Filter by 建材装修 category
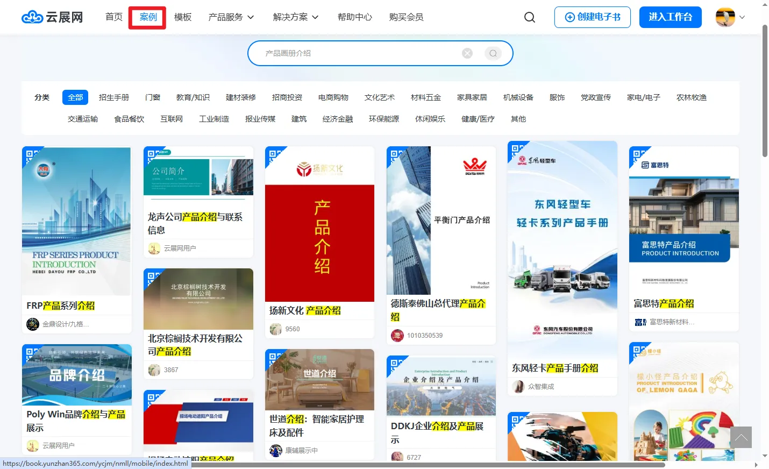 click(x=241, y=97)
